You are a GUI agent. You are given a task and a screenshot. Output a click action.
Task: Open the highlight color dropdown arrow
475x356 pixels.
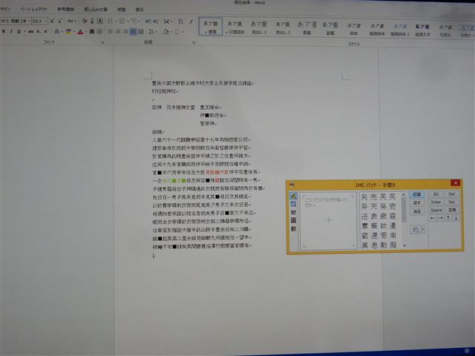[74, 31]
